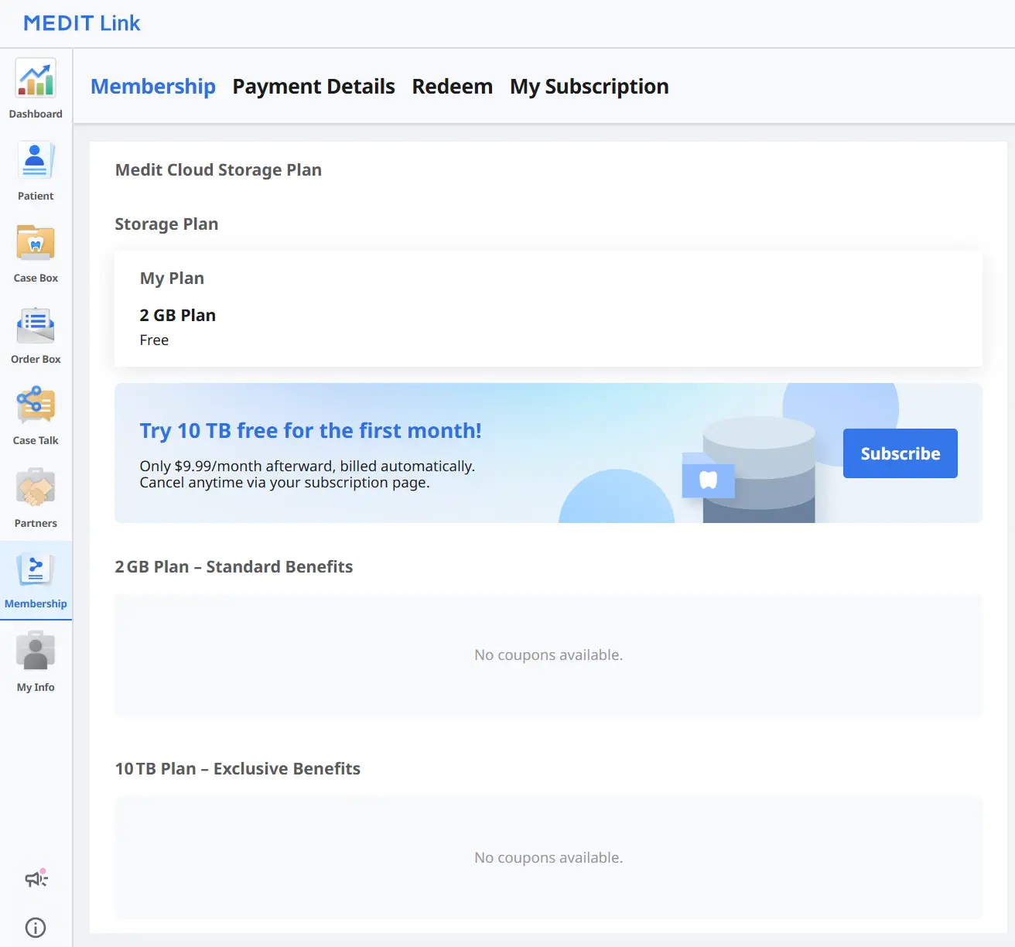Click 'No coupons available' under Standard Benefits
Screen dimensions: 1015x947
point(549,655)
